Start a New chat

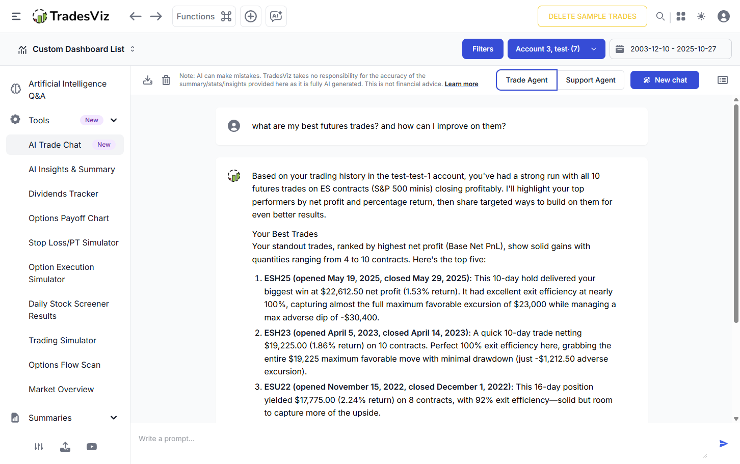point(665,80)
